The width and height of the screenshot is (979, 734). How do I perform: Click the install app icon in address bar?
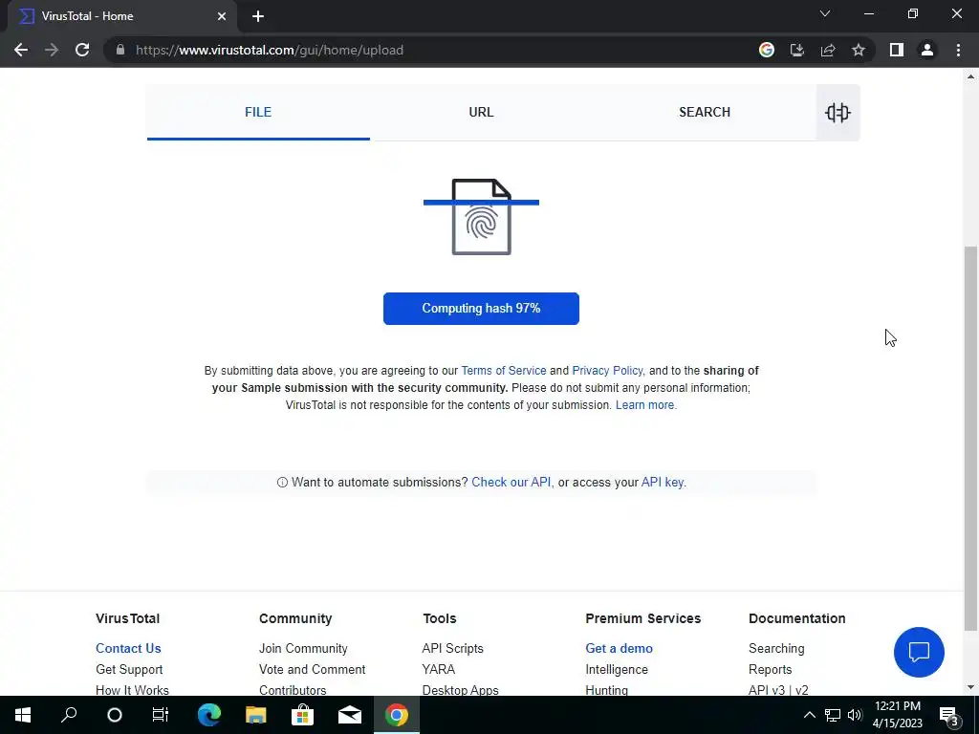(x=797, y=50)
